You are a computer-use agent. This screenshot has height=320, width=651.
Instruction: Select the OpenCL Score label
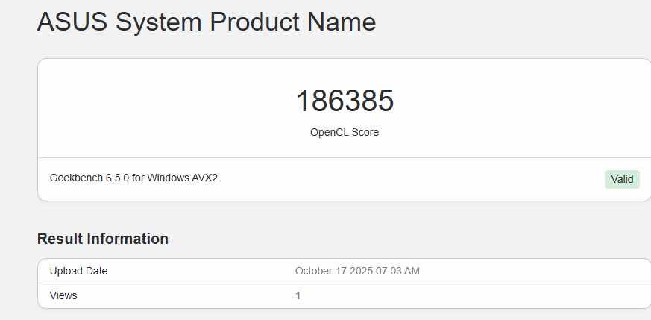coord(345,132)
